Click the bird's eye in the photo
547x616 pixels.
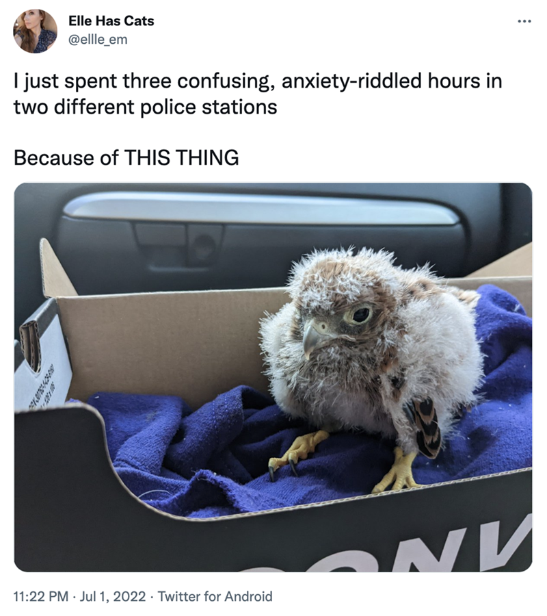coord(360,315)
